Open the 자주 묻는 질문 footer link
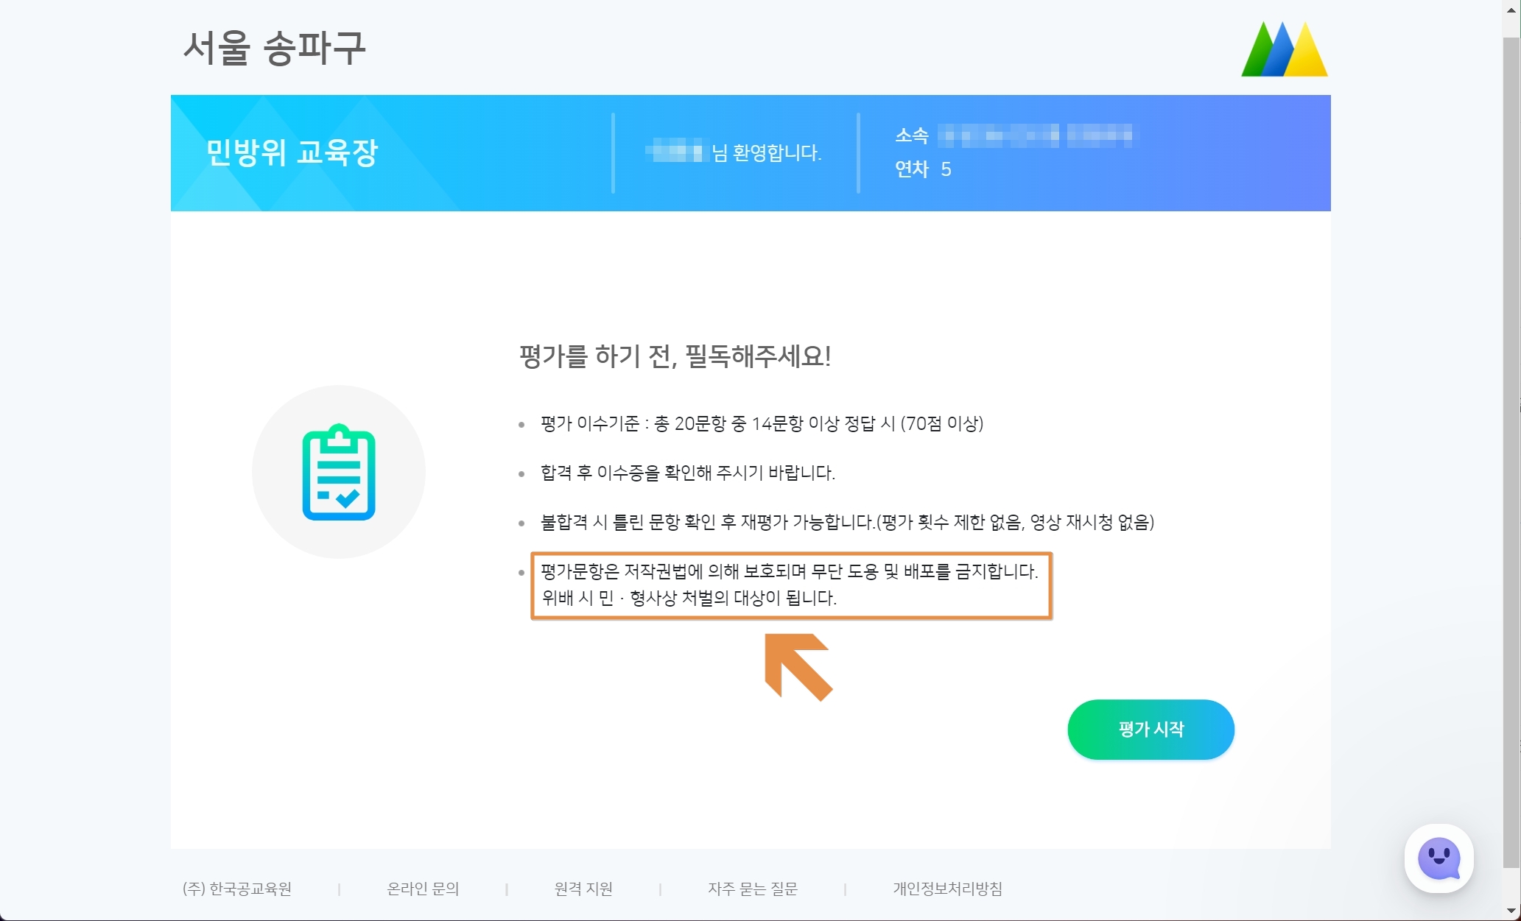1521x921 pixels. pos(753,889)
